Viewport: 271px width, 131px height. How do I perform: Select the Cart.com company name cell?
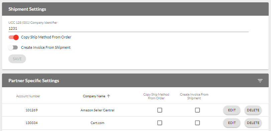(97, 123)
